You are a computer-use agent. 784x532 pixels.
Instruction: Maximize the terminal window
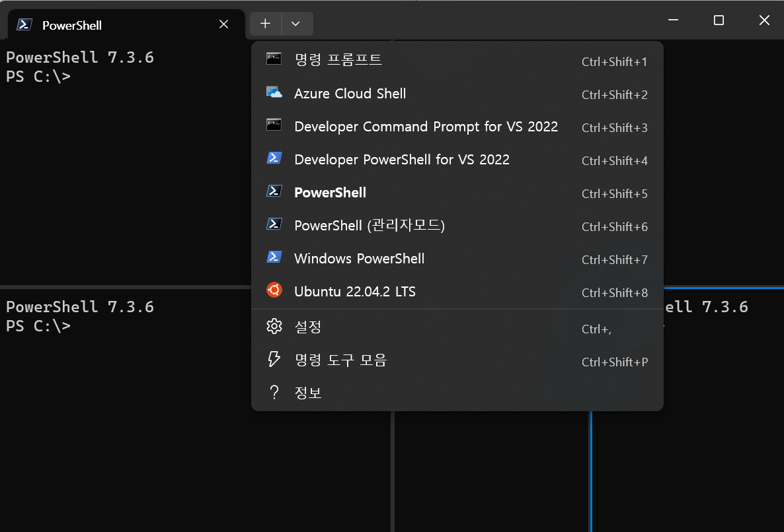[719, 20]
